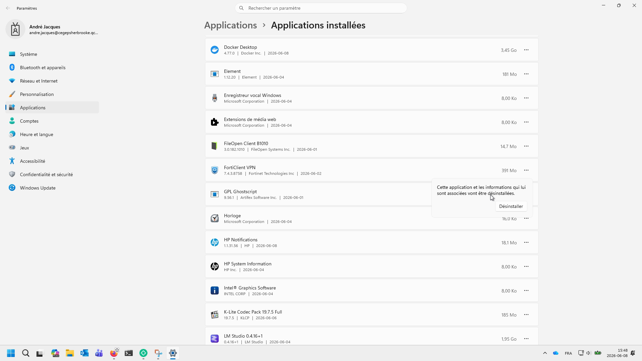The image size is (642, 361).
Task: Click the Element app icon
Action: pyautogui.click(x=215, y=74)
